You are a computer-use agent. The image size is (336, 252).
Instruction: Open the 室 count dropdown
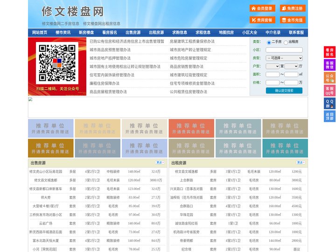pyautogui.click(x=273, y=66)
